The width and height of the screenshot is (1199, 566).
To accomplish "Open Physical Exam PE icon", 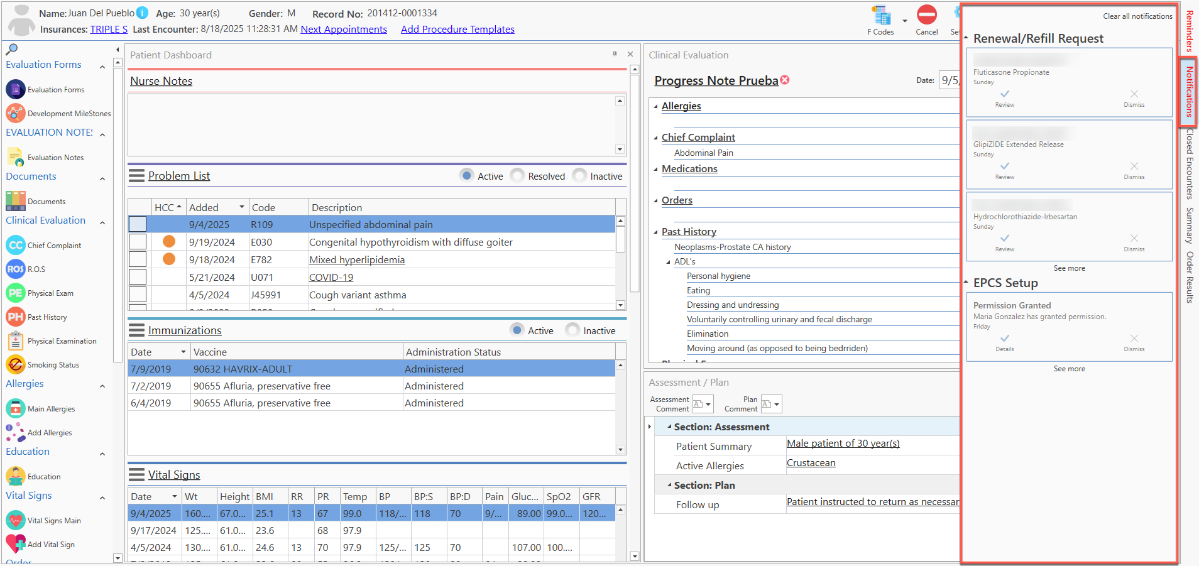I will click(x=16, y=293).
